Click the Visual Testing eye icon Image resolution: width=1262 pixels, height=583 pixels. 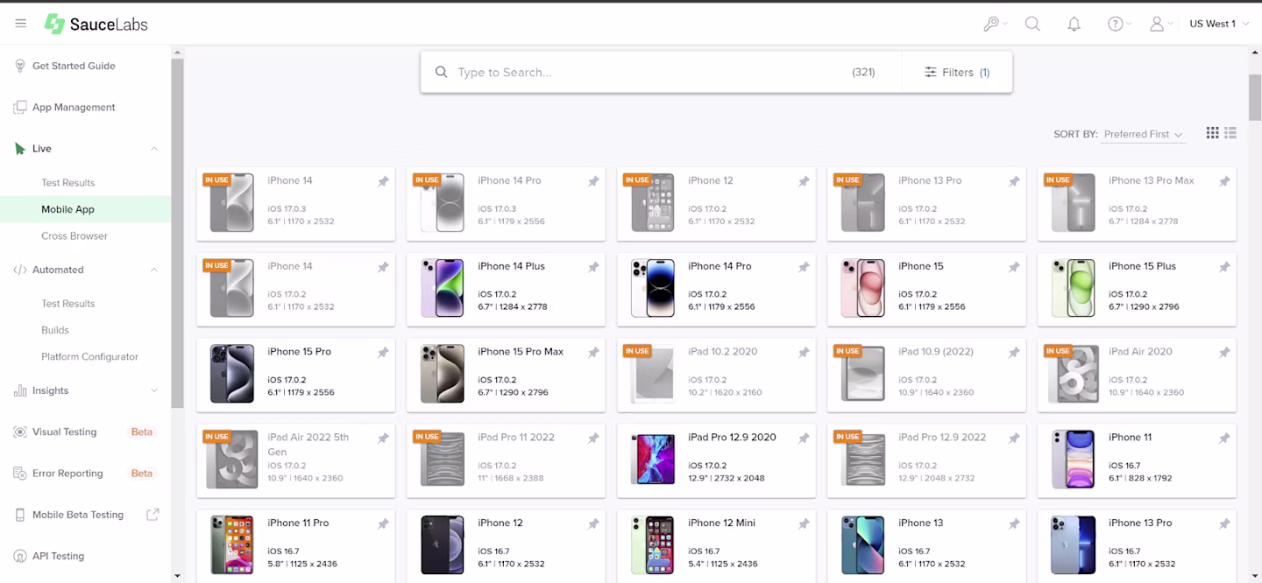pos(19,432)
